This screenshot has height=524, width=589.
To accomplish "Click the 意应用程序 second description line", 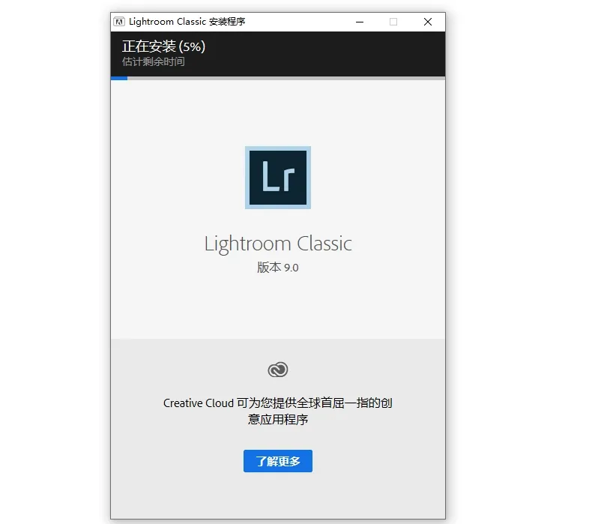I will click(277, 419).
